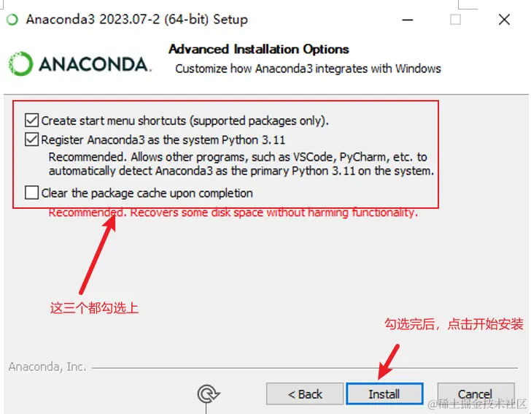Click the Anaconda, Inc. branding text
Image resolution: width=531 pixels, height=414 pixels.
47,367
